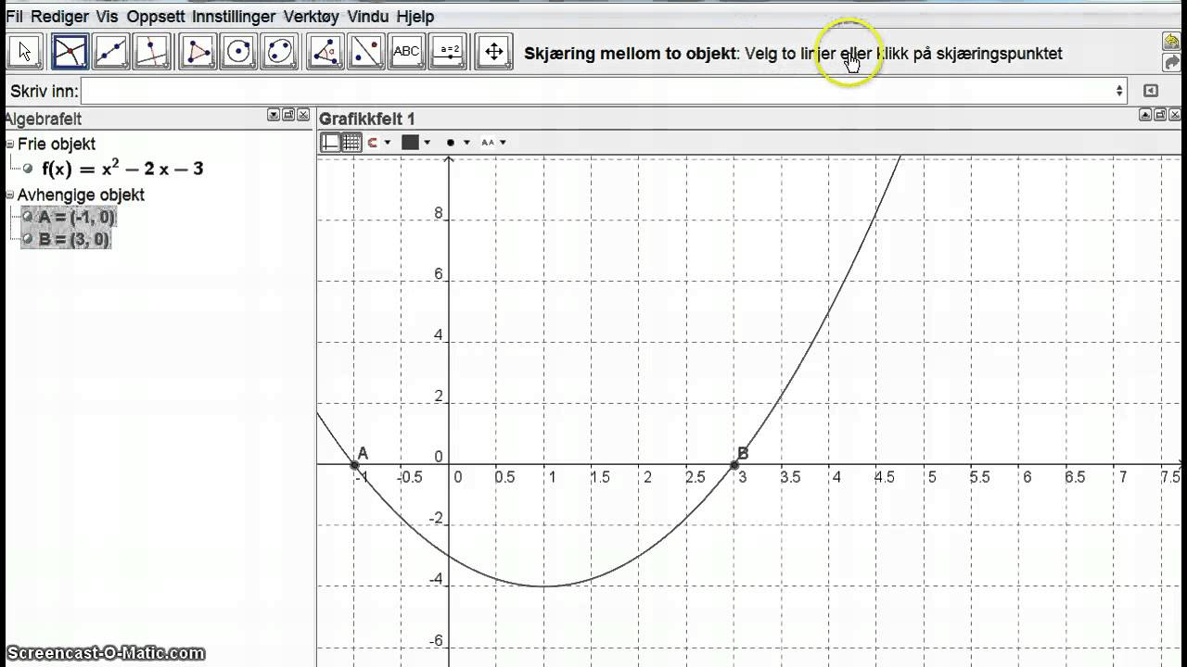This screenshot has width=1187, height=667.
Task: Open input help panel arrow button
Action: (x=1151, y=91)
